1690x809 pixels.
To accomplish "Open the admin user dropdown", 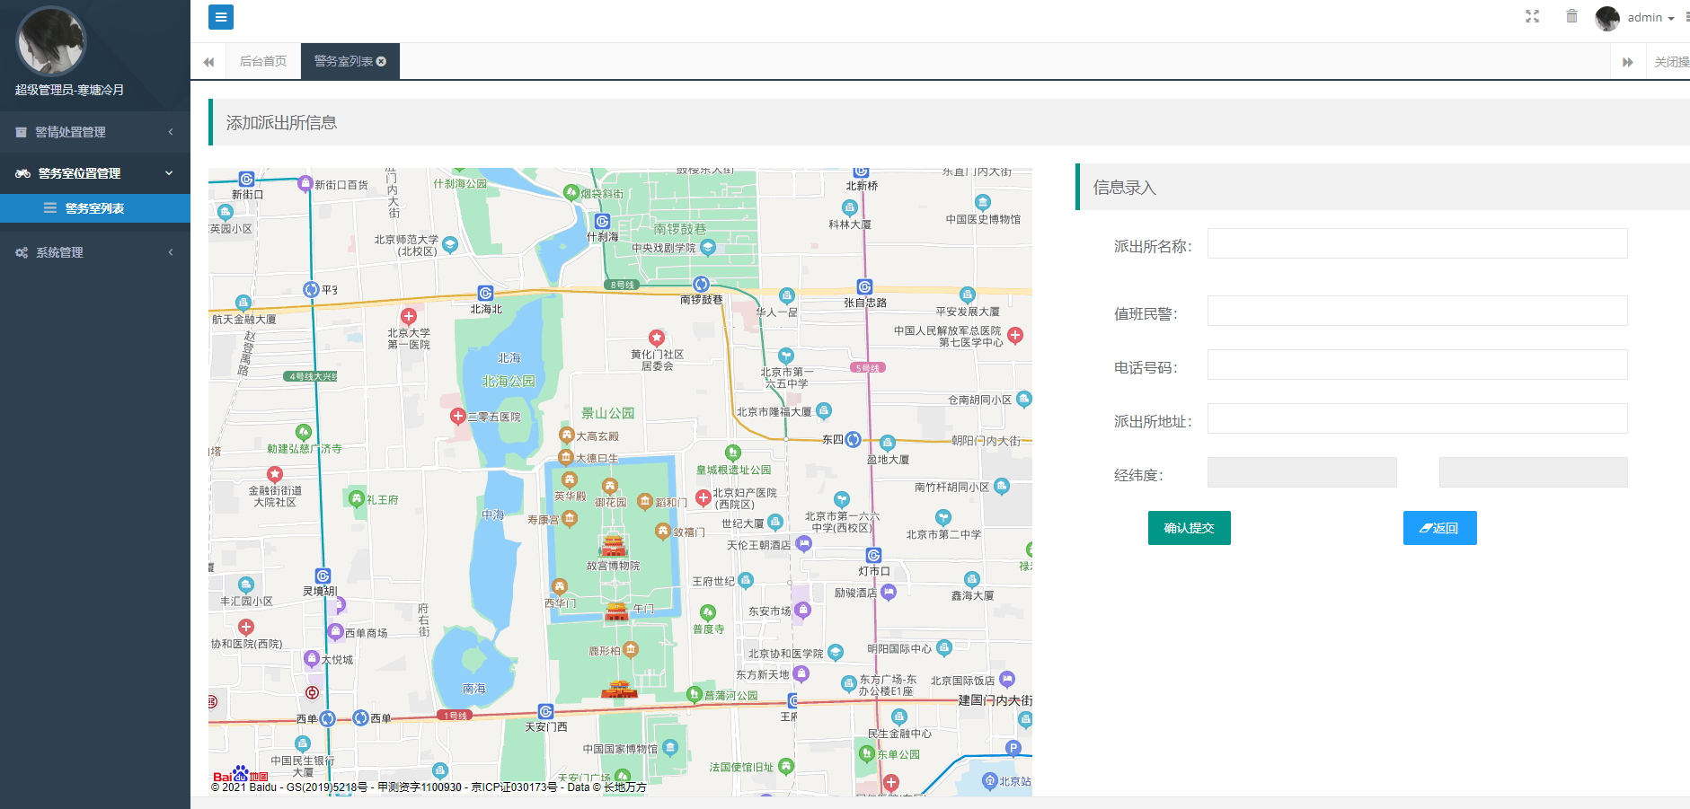I will pyautogui.click(x=1650, y=18).
